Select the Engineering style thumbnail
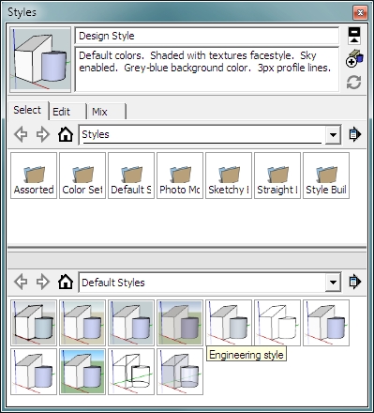The image size is (374, 413). pos(229,323)
